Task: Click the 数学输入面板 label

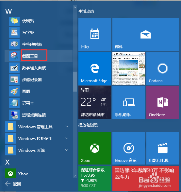Action: tap(34, 68)
